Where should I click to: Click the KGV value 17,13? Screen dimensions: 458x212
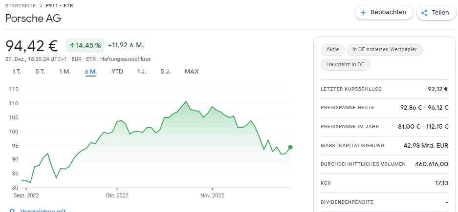coord(442,183)
